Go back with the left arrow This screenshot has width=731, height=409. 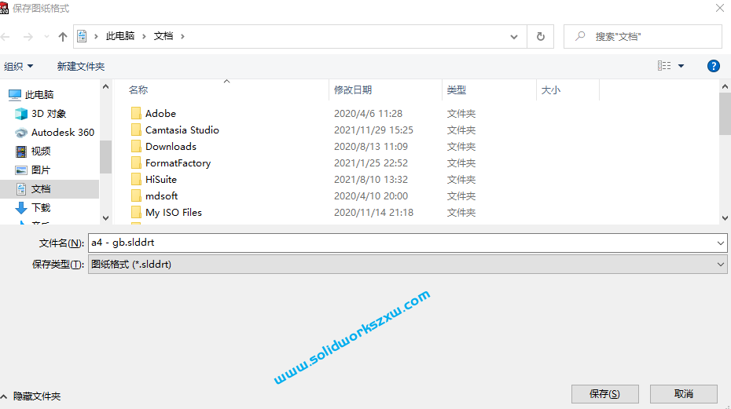pyautogui.click(x=6, y=36)
